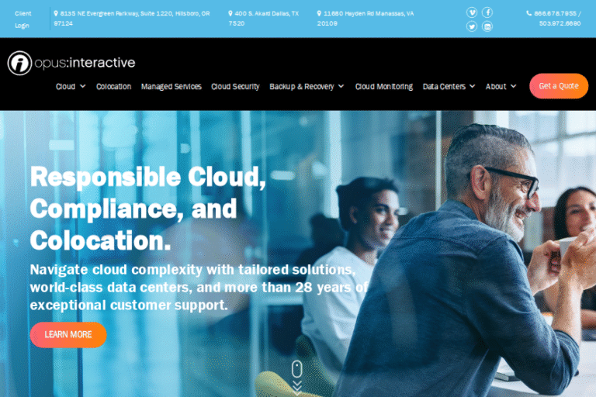Click the scroll-down mouse icon
Screen dimensions: 596x397
[x=297, y=369]
